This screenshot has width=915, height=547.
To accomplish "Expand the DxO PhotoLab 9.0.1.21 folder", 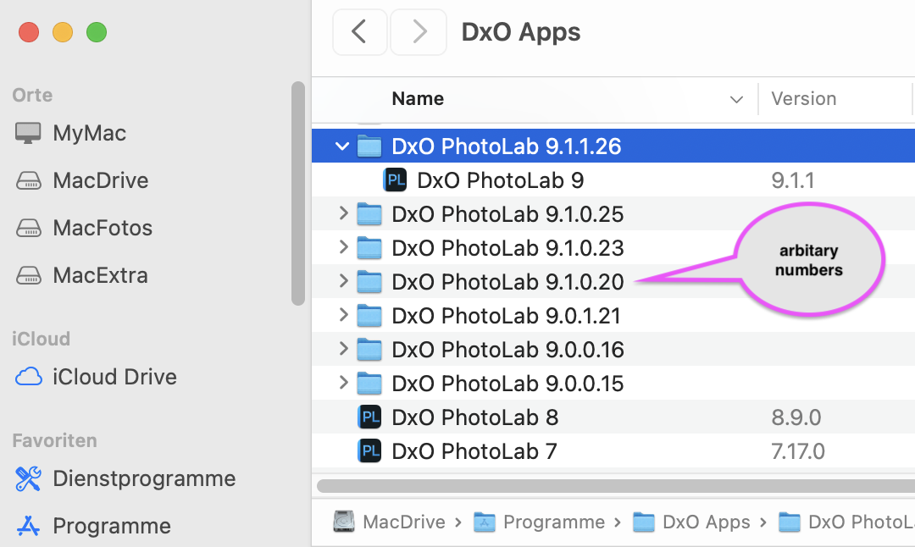I will tap(343, 316).
